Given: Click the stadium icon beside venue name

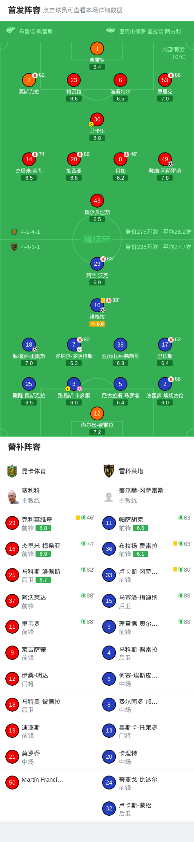Looking at the screenshot, I should pyautogui.click(x=110, y=30).
